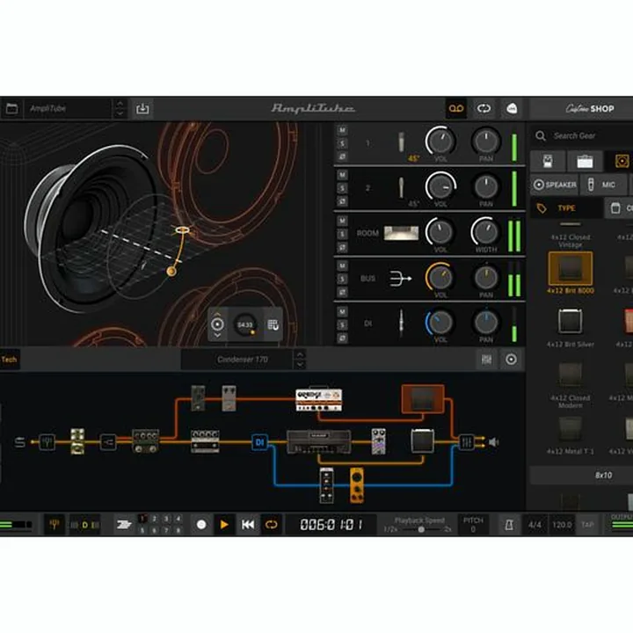Open the Tech tab
Screen dimensions: 633x633
coord(9,360)
